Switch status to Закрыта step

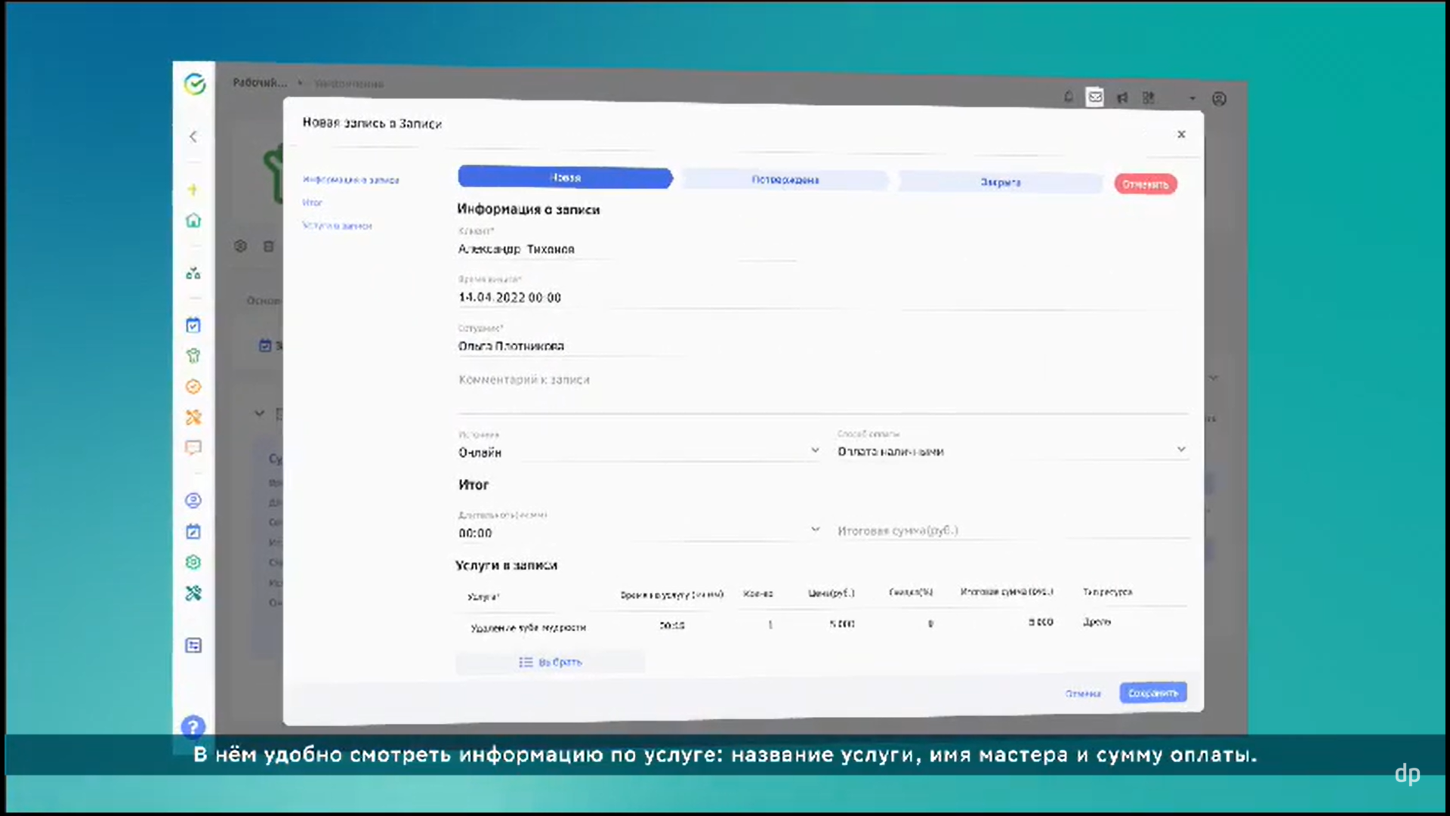(x=1000, y=182)
